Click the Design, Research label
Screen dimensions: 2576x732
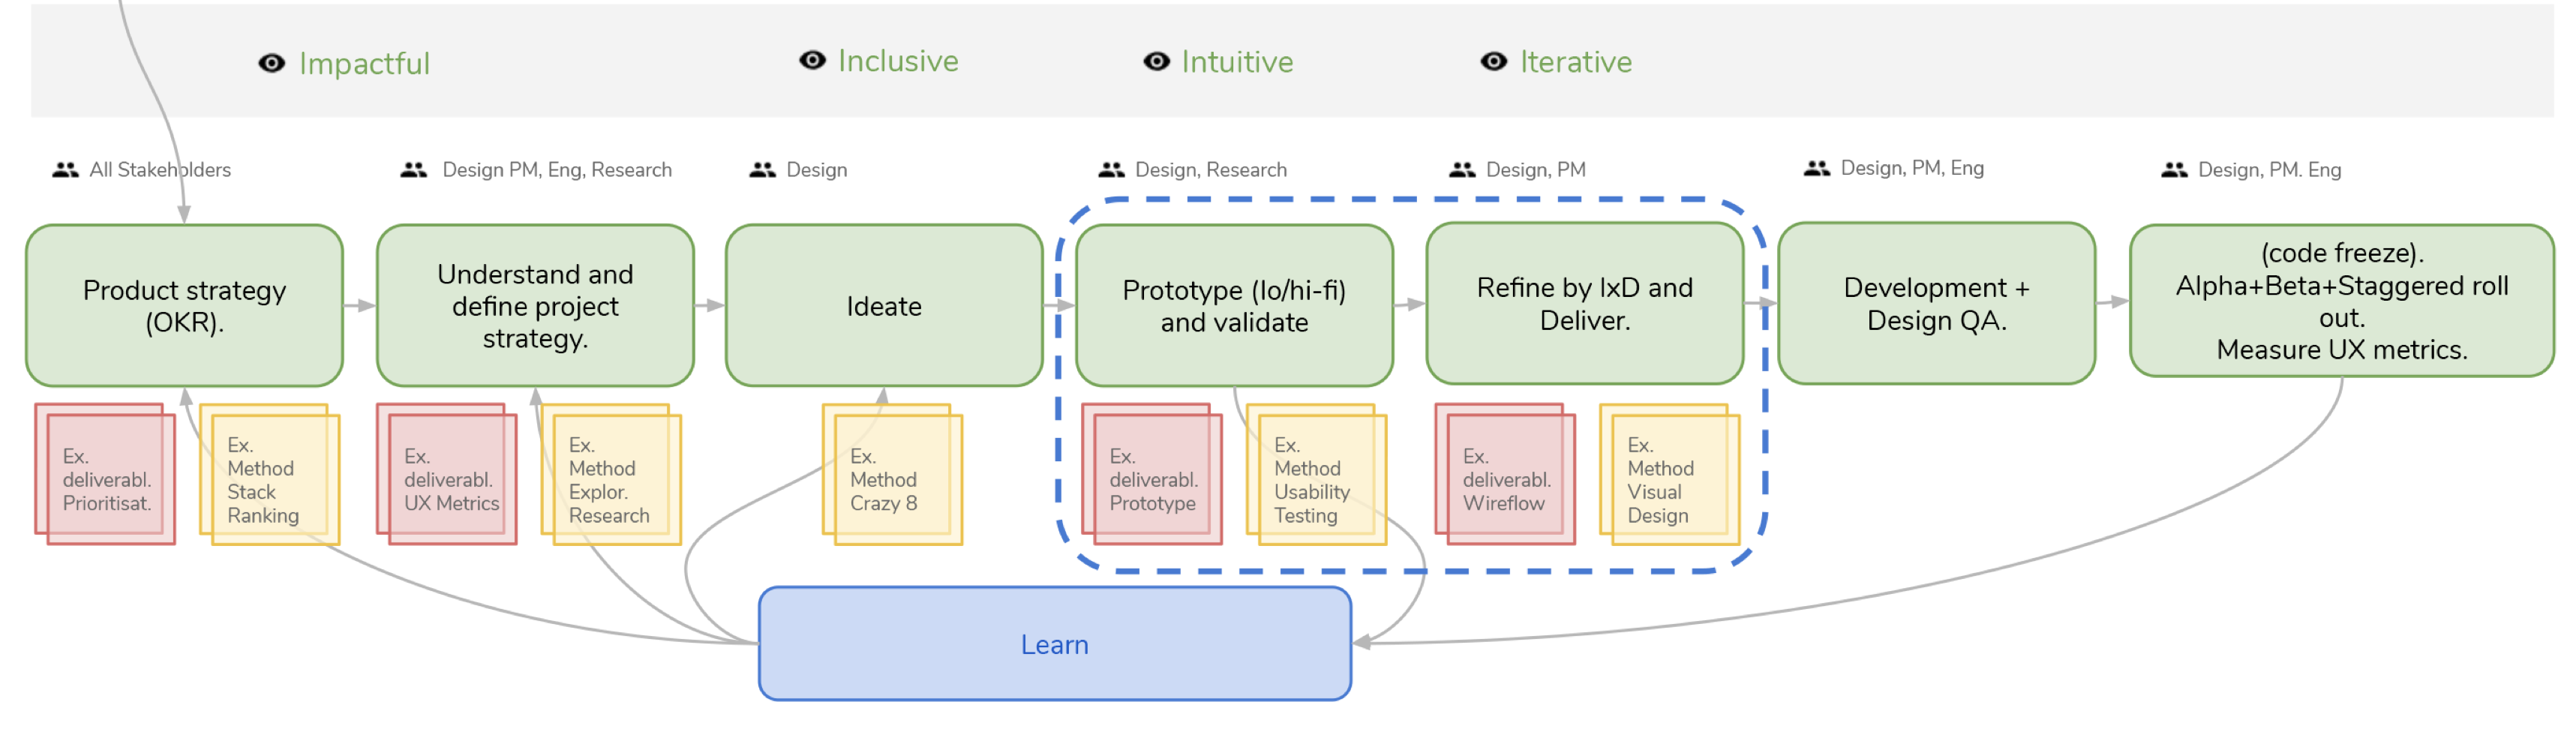(x=1211, y=170)
